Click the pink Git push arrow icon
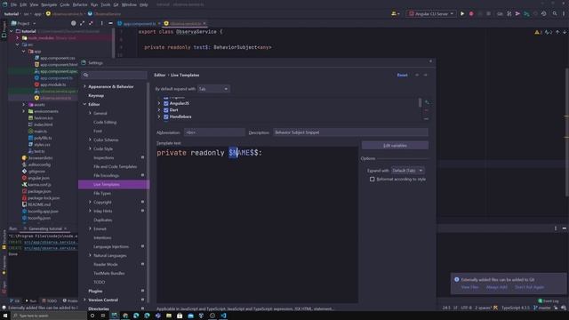Viewport: 569px width, 320px height. coord(517,14)
